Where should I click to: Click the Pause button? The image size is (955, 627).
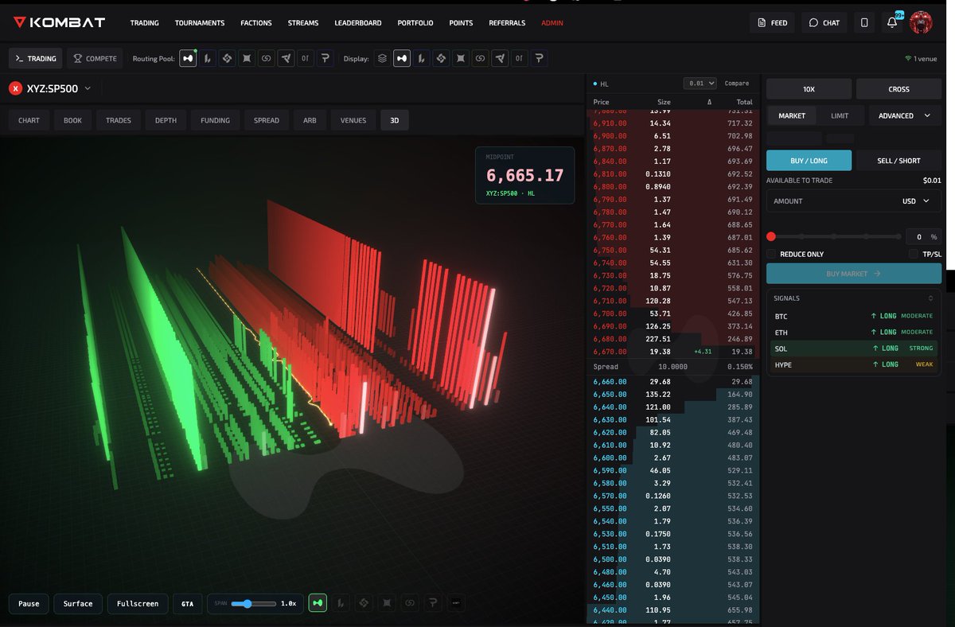(x=29, y=603)
